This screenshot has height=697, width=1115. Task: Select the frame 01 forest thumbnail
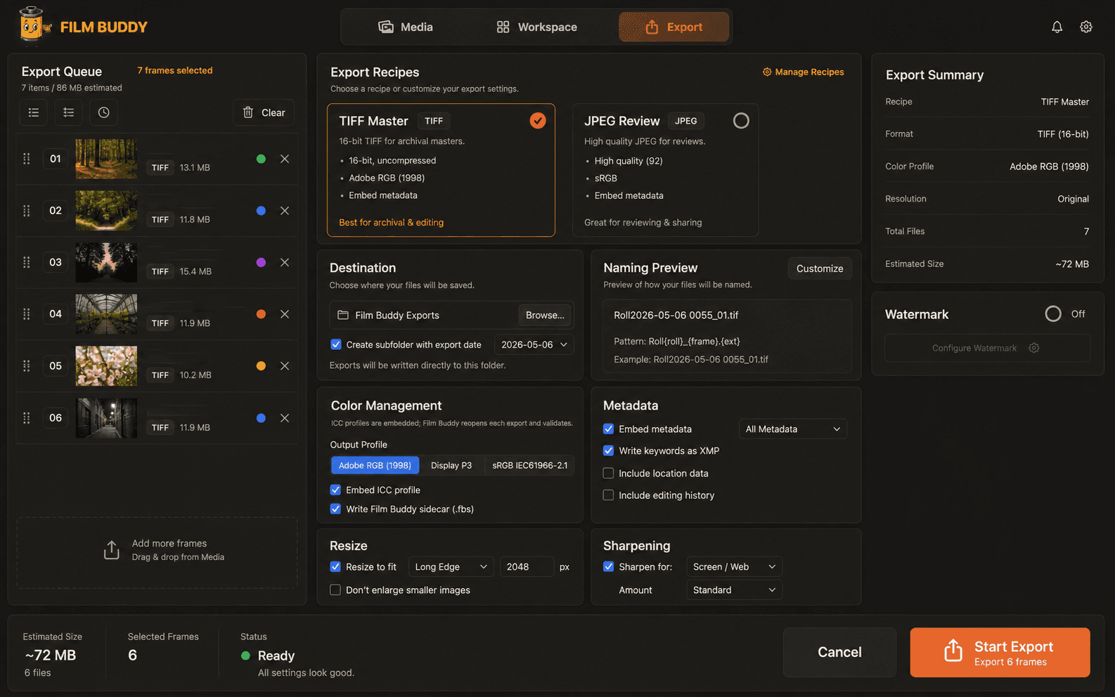(x=106, y=159)
